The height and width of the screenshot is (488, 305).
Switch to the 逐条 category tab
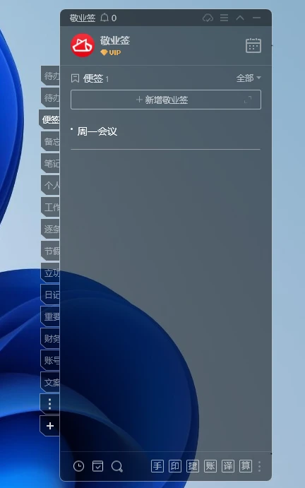click(x=50, y=229)
